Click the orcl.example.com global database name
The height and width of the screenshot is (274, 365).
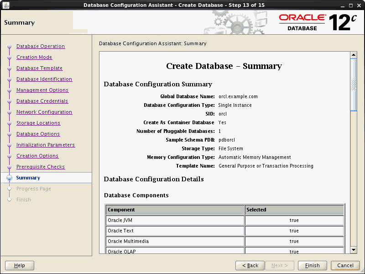(x=238, y=96)
